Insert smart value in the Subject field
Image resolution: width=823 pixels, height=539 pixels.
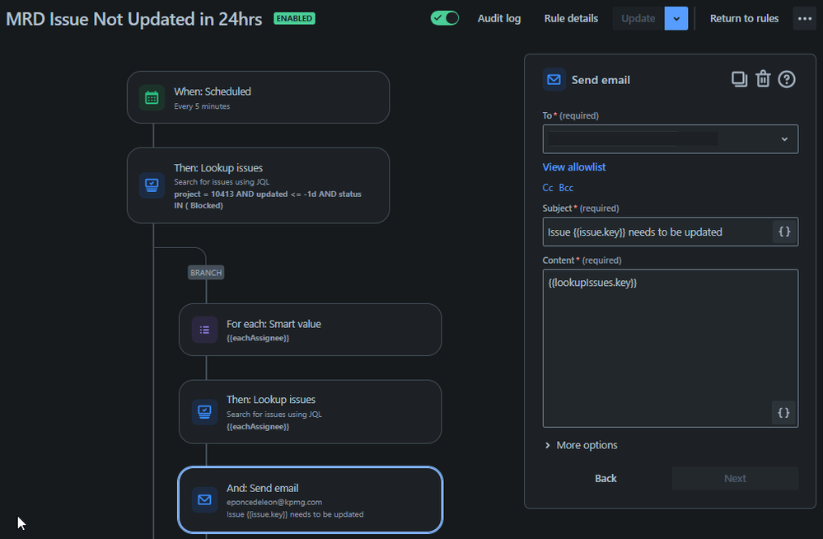pos(783,232)
